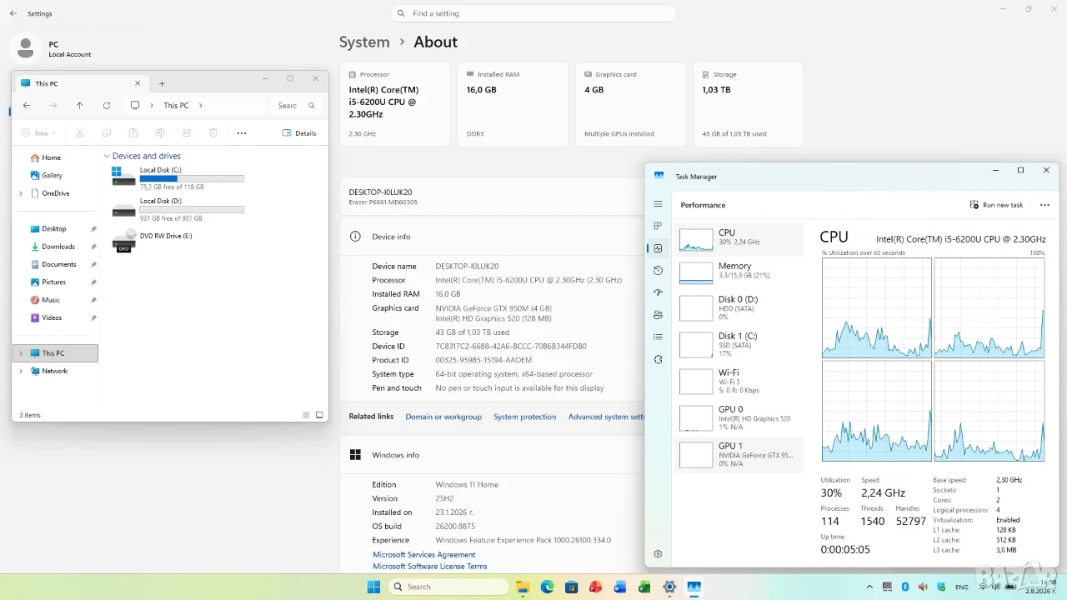Go back in File Explorer
This screenshot has width=1067, height=600.
(27, 106)
